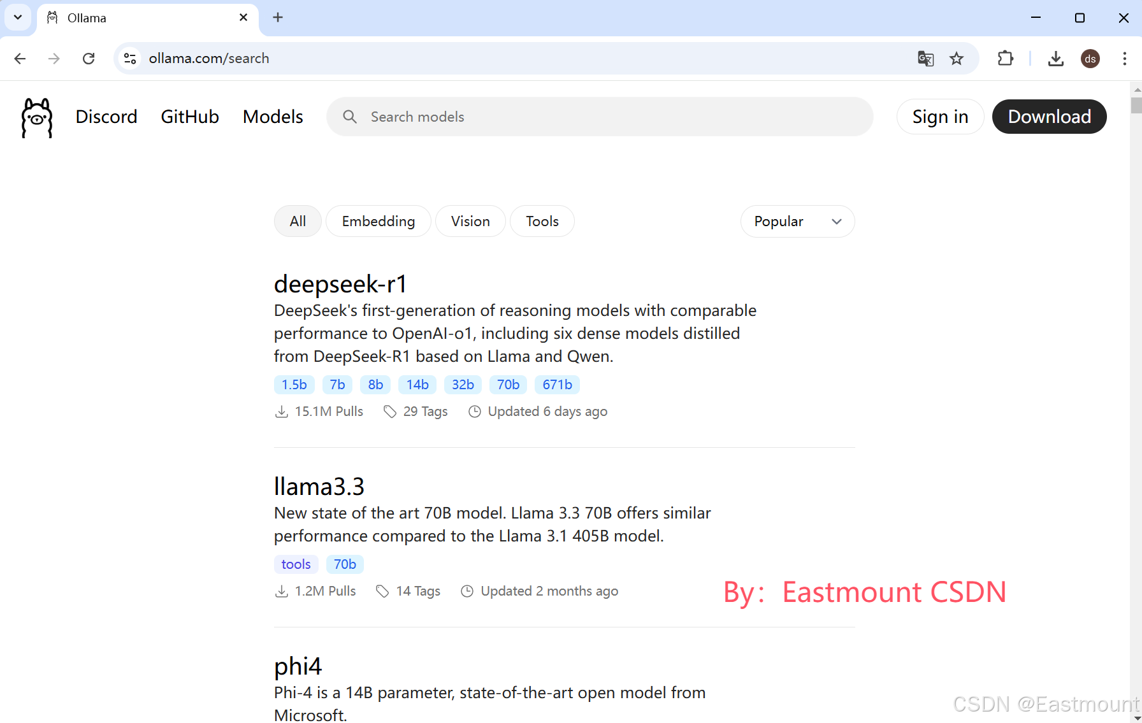The image size is (1142, 723).
Task: Click the deepseek-r1 32b tag
Action: point(463,385)
